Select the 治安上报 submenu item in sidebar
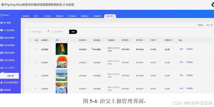Viewport: 214px width, 107px height. [9, 76]
